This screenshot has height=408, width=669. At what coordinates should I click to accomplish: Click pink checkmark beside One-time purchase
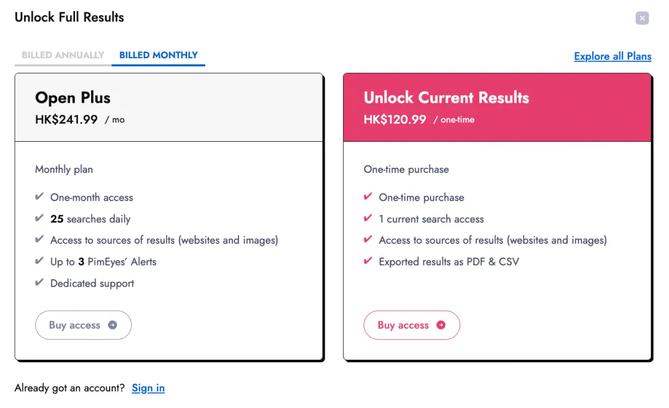tap(368, 197)
